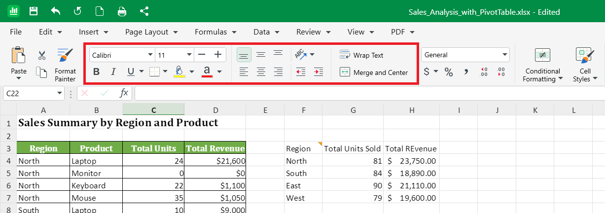
Task: Expand currency format dropdown arrow
Action: point(436,72)
